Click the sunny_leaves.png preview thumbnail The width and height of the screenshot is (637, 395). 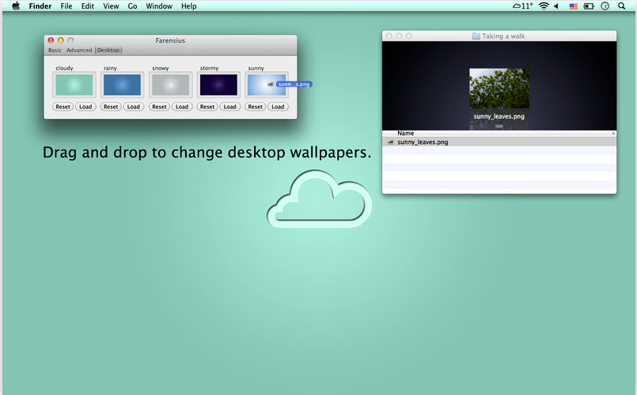499,88
